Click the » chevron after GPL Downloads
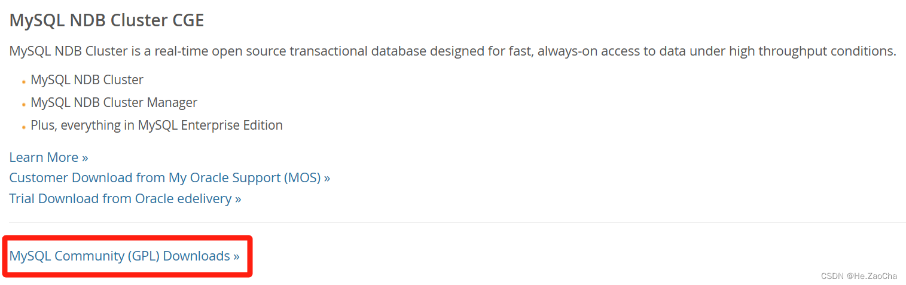This screenshot has height=285, width=906. click(x=236, y=257)
